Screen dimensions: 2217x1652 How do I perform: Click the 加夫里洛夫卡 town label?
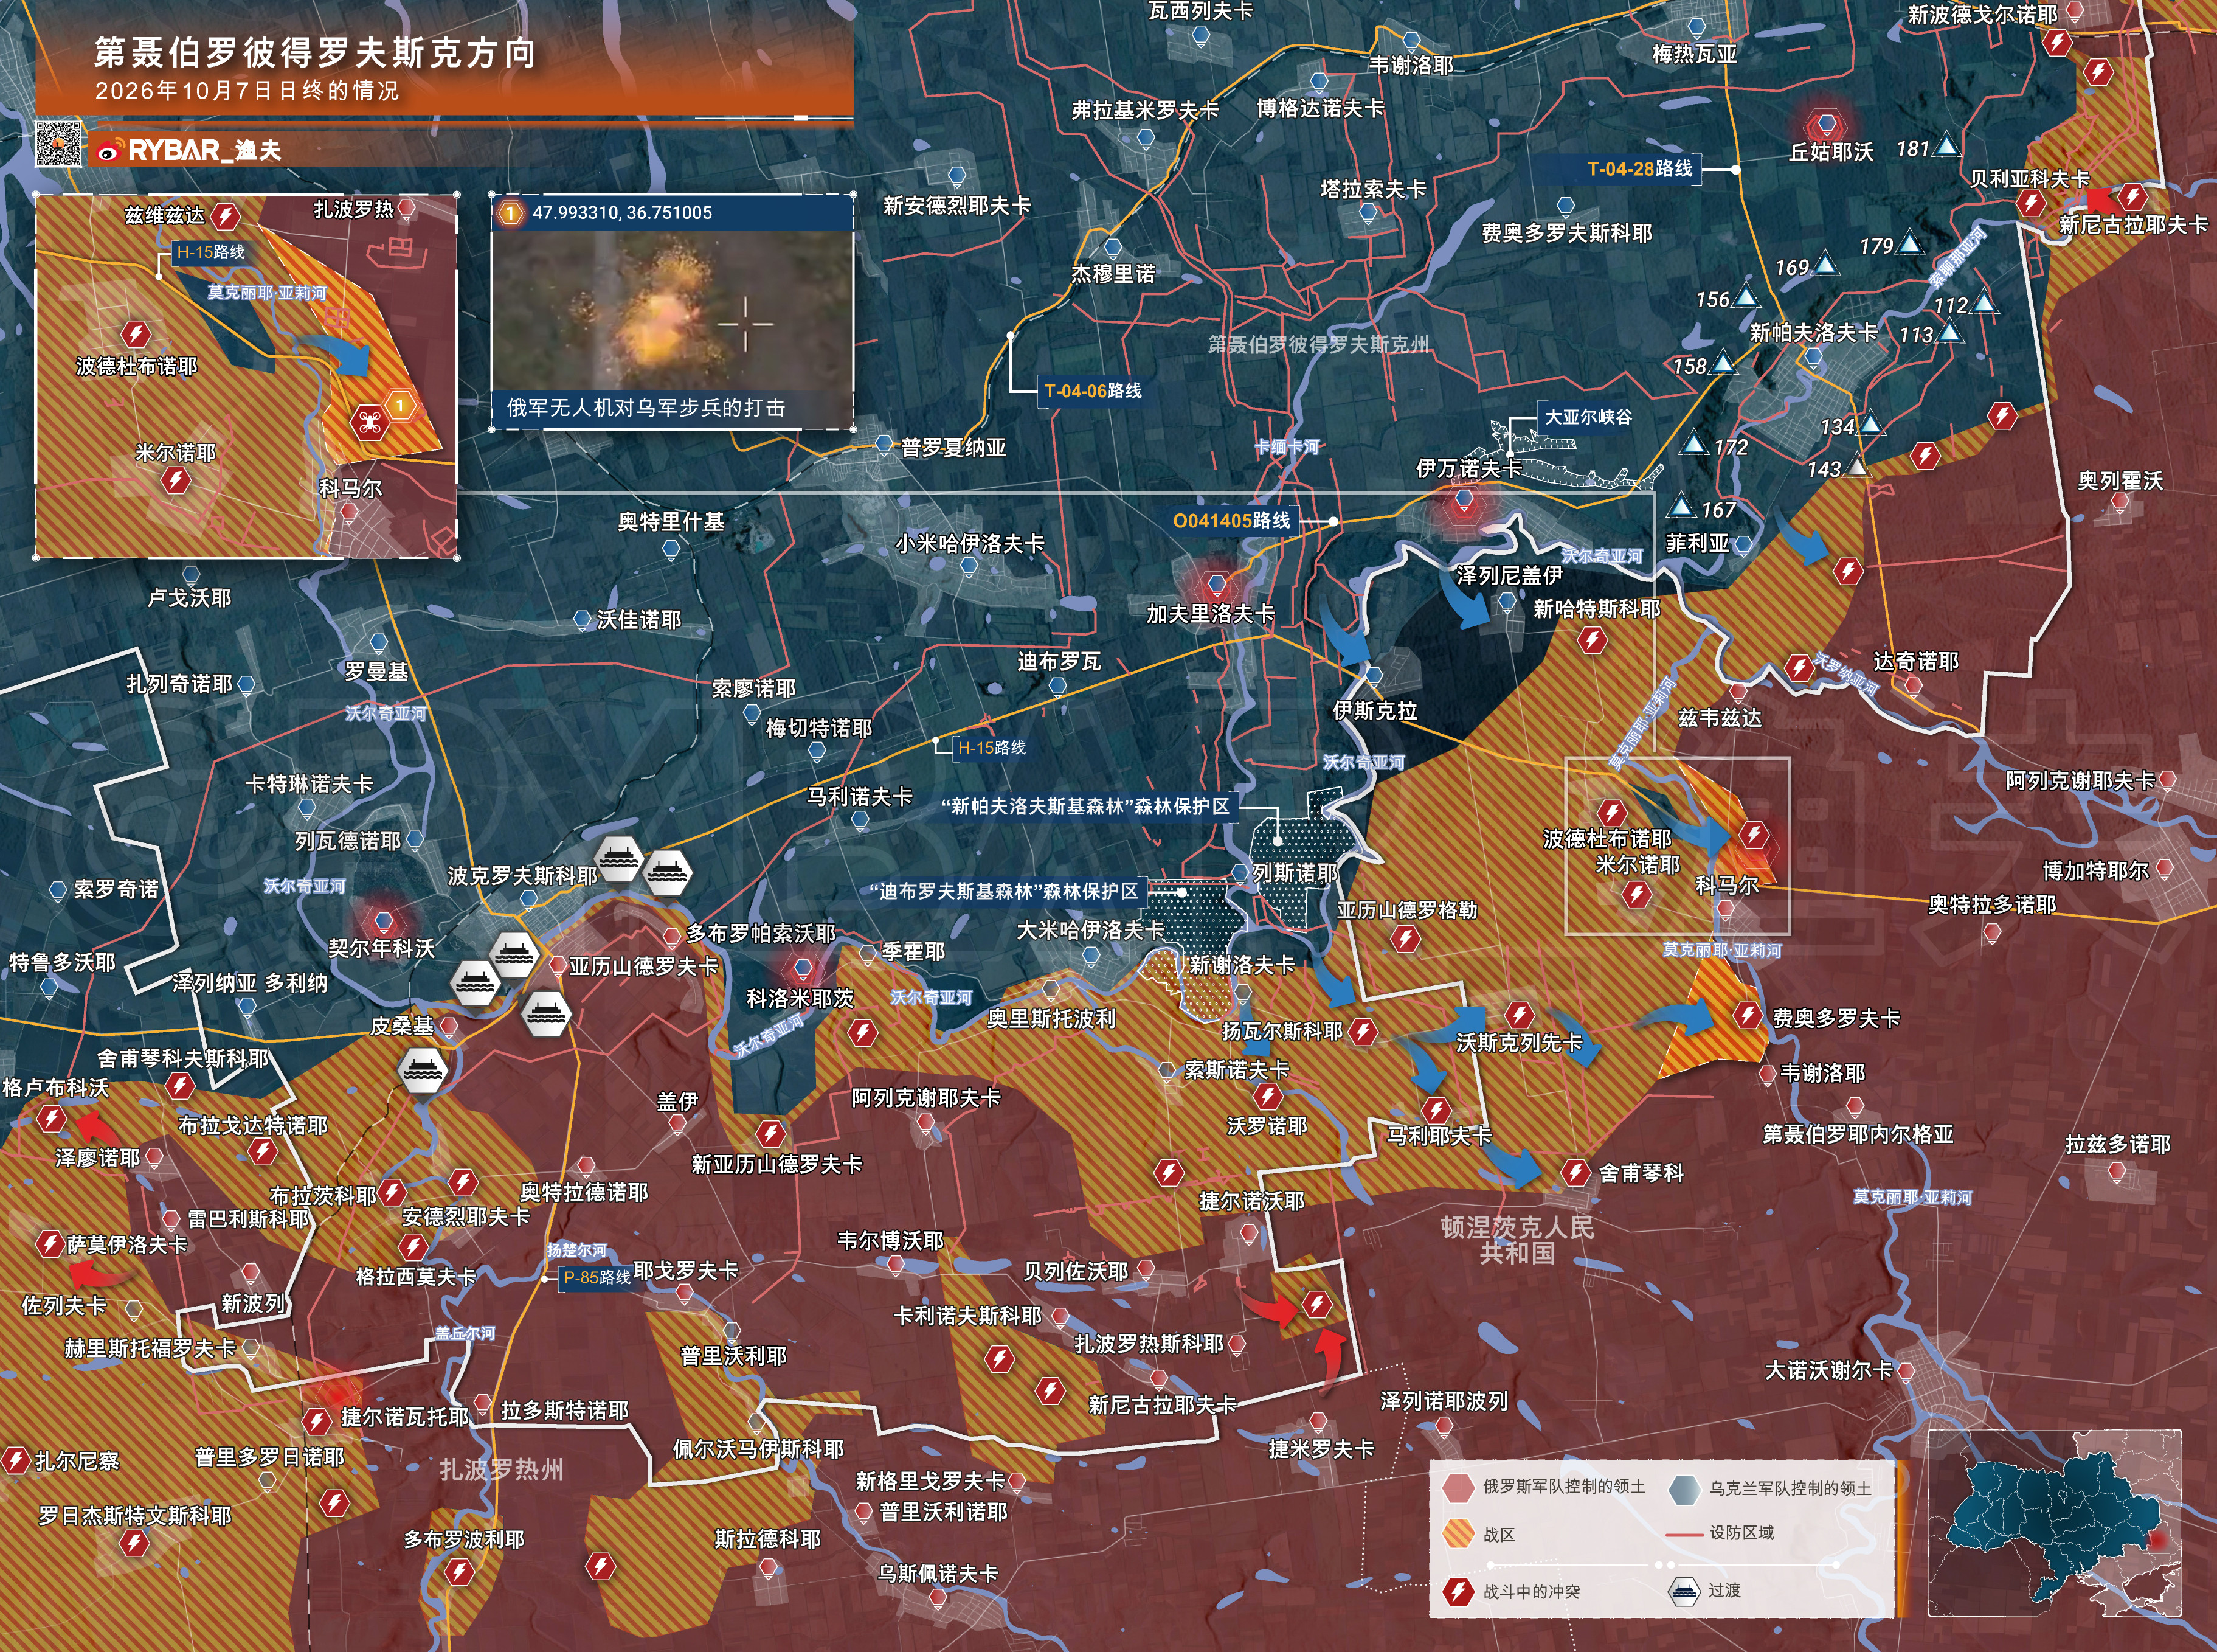coord(1209,614)
